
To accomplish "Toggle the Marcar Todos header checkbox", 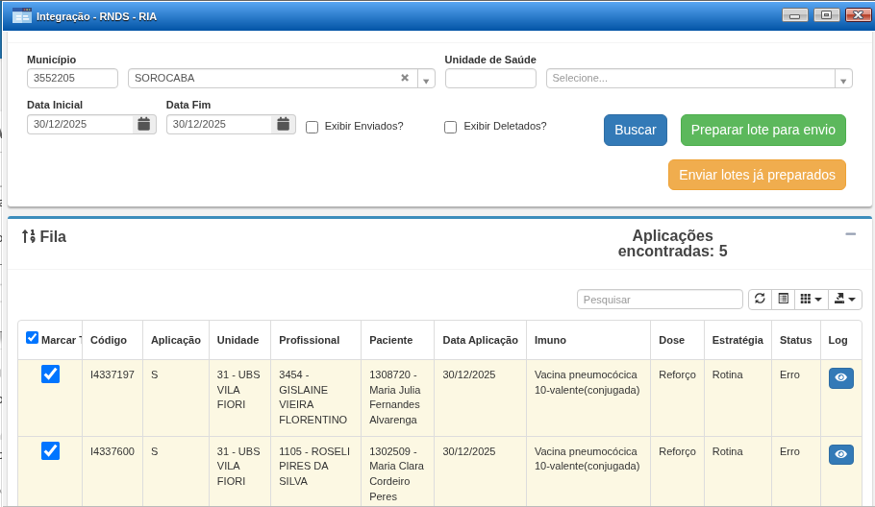I will tap(33, 338).
